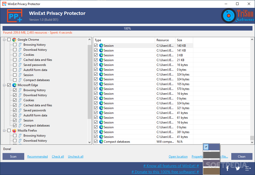
Task: Click the Uncheck all link
Action: pos(76,157)
